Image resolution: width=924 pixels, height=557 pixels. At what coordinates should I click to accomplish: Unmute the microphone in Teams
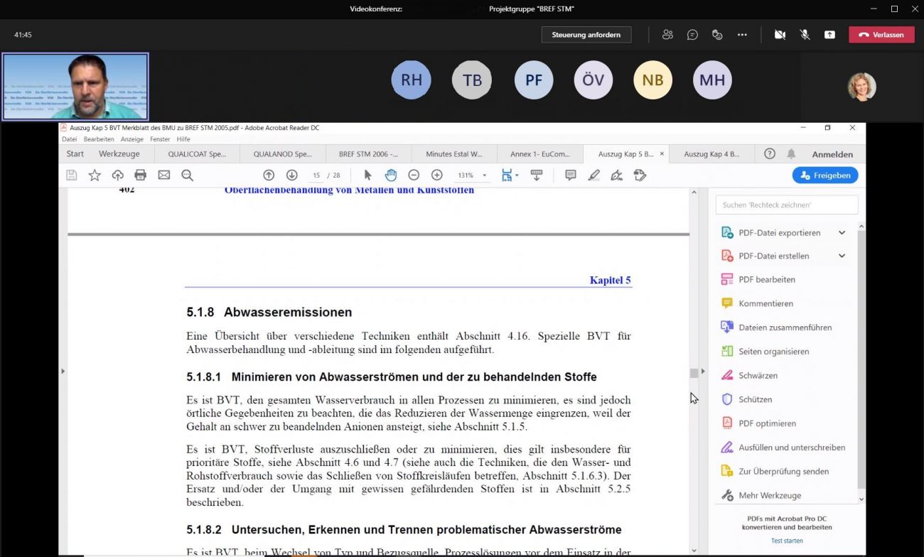[x=805, y=34]
